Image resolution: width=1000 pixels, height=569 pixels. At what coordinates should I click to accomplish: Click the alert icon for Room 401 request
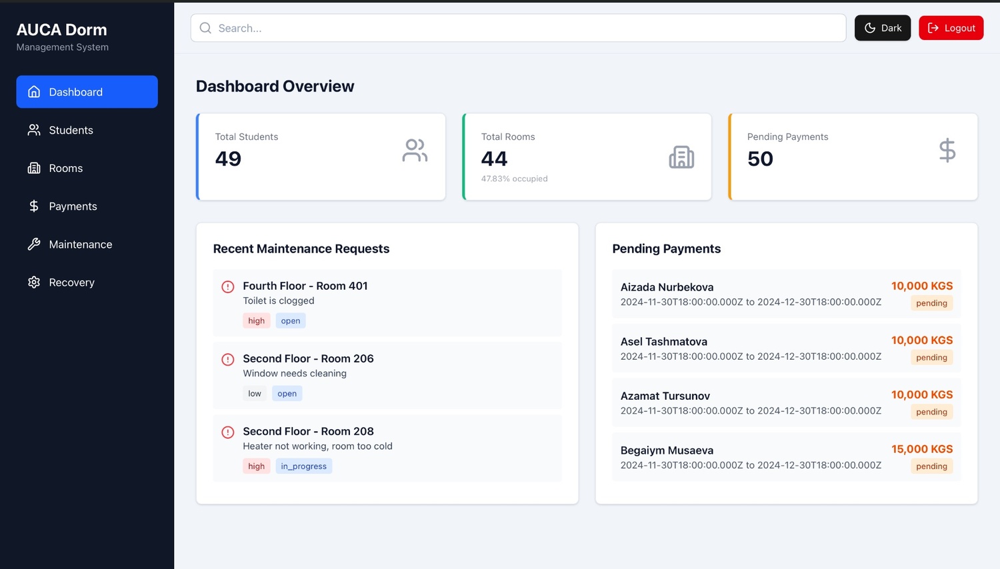point(228,286)
